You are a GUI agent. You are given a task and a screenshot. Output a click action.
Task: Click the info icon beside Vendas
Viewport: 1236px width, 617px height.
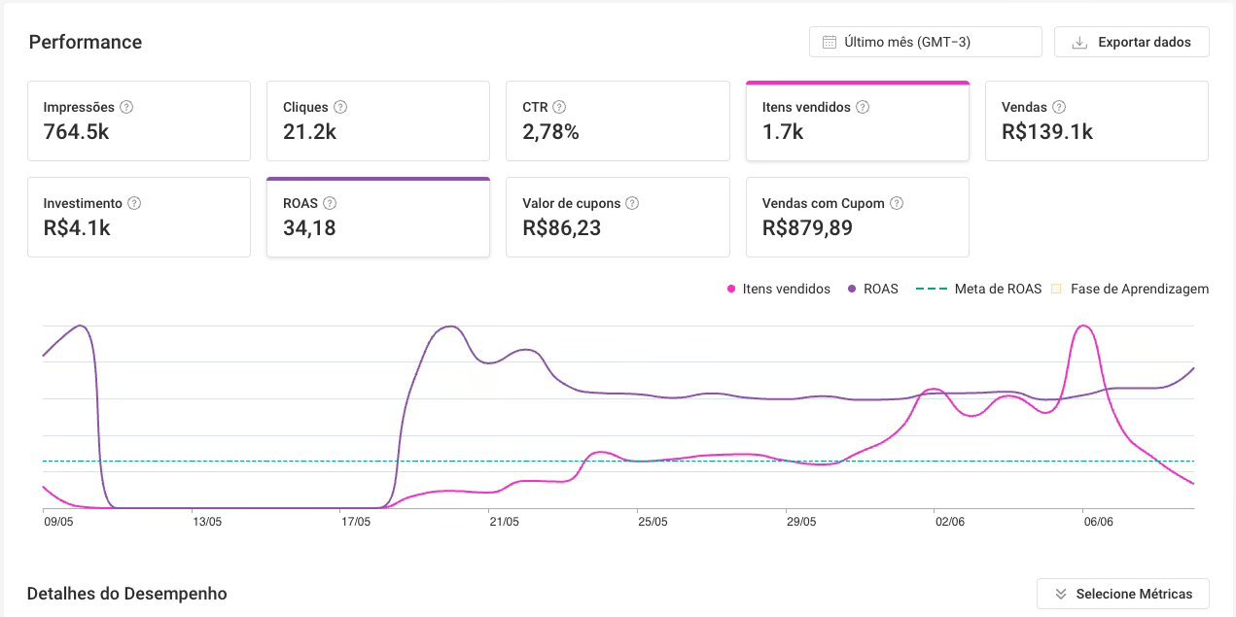pyautogui.click(x=1059, y=107)
